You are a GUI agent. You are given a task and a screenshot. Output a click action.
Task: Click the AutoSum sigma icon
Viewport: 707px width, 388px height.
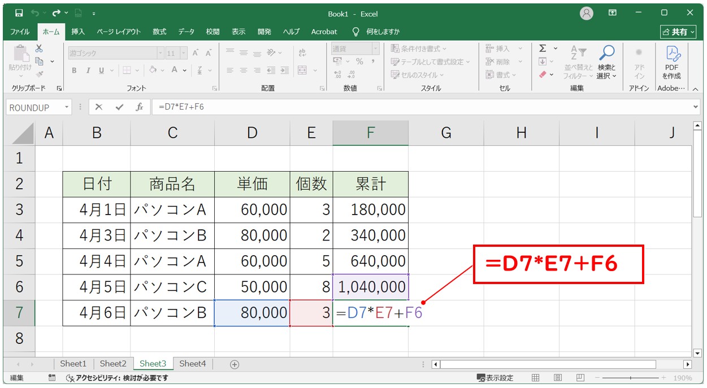(x=543, y=49)
